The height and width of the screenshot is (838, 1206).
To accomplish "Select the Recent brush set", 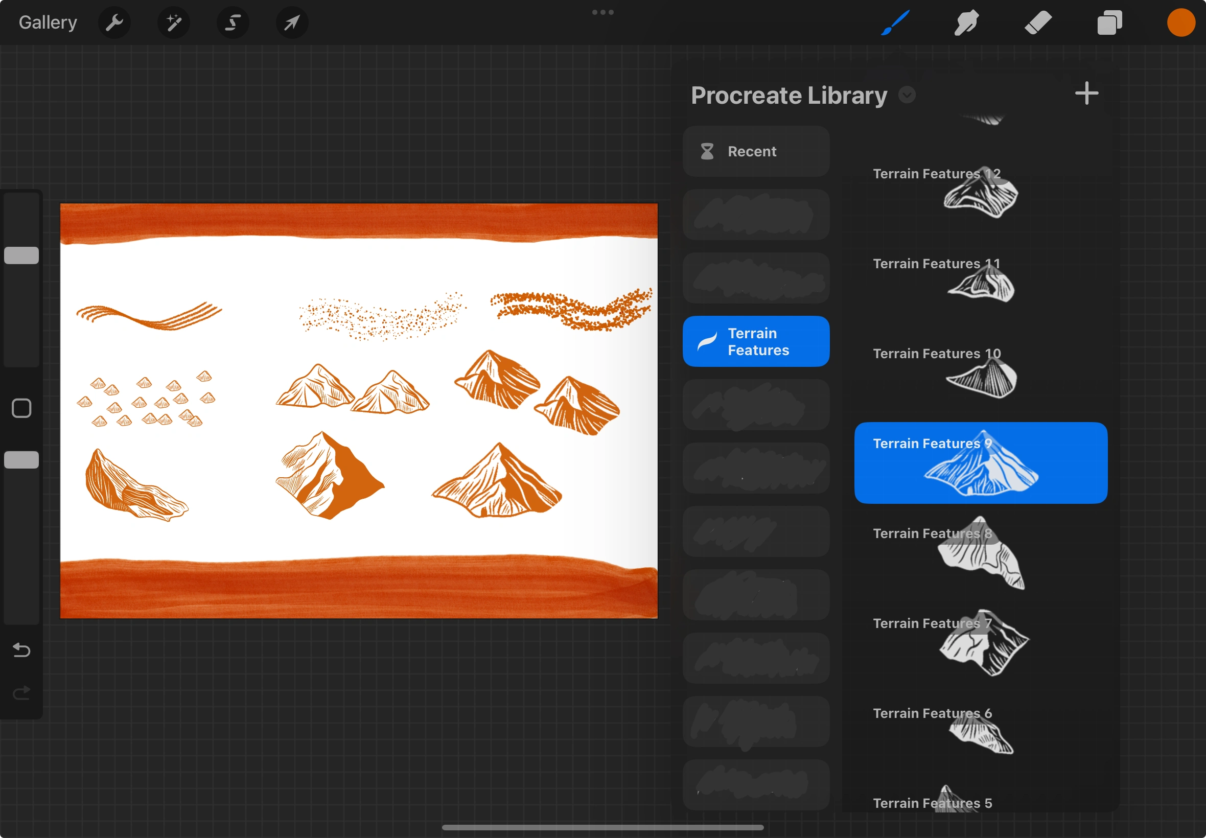I will point(755,151).
